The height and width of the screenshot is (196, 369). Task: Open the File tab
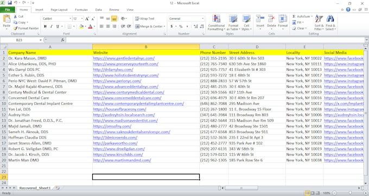[x=8, y=10]
